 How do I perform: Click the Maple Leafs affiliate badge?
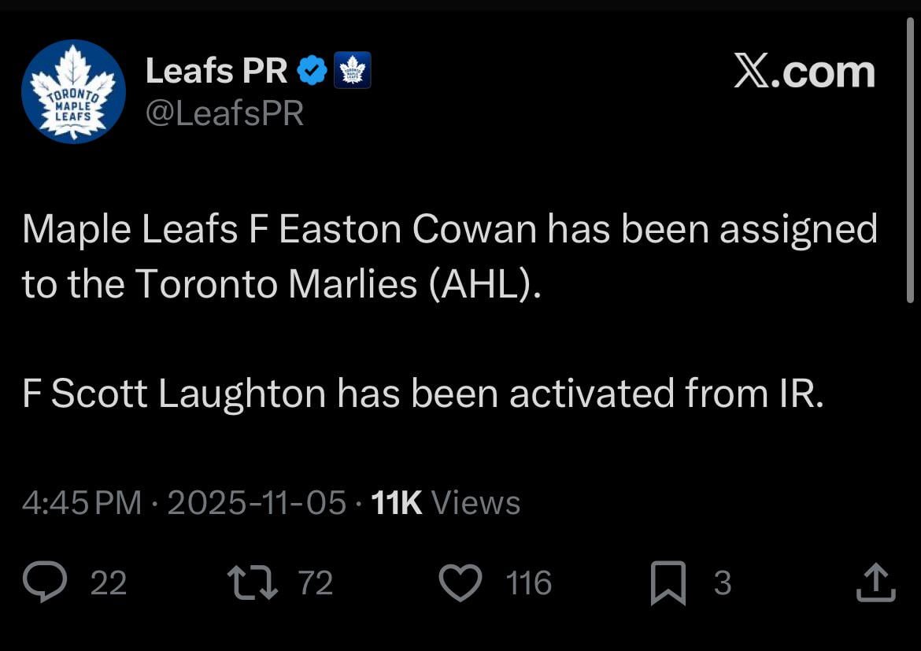(353, 69)
